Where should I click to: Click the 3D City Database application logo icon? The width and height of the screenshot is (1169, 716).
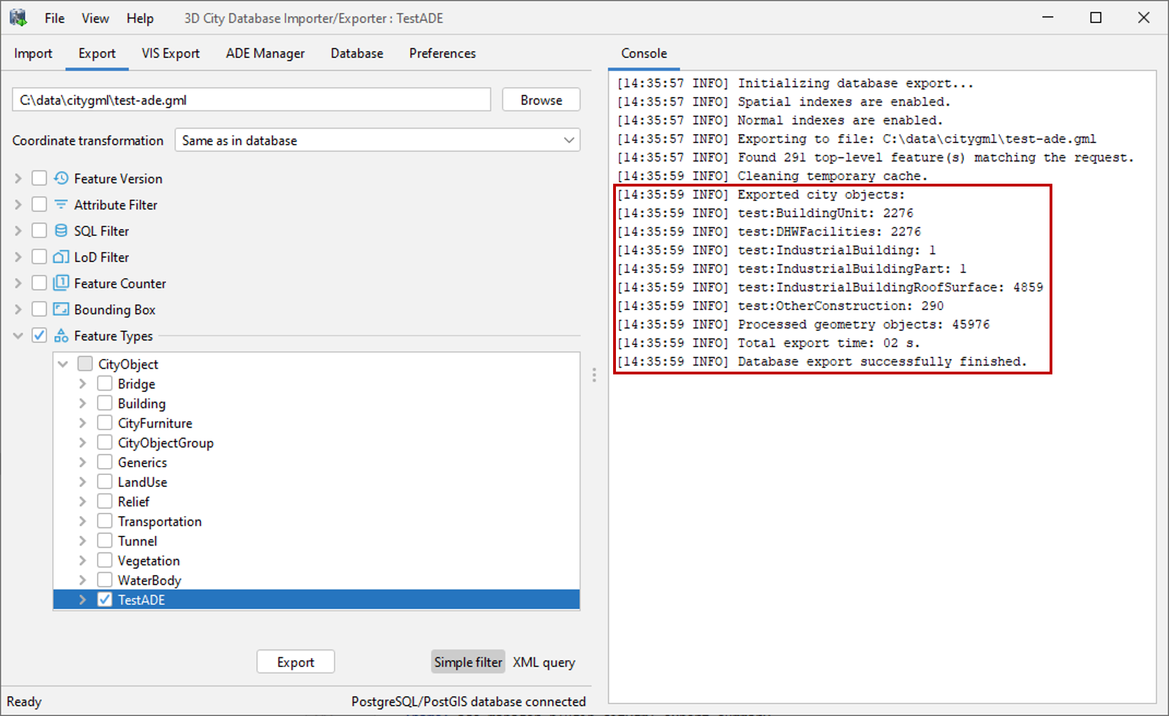pyautogui.click(x=18, y=18)
